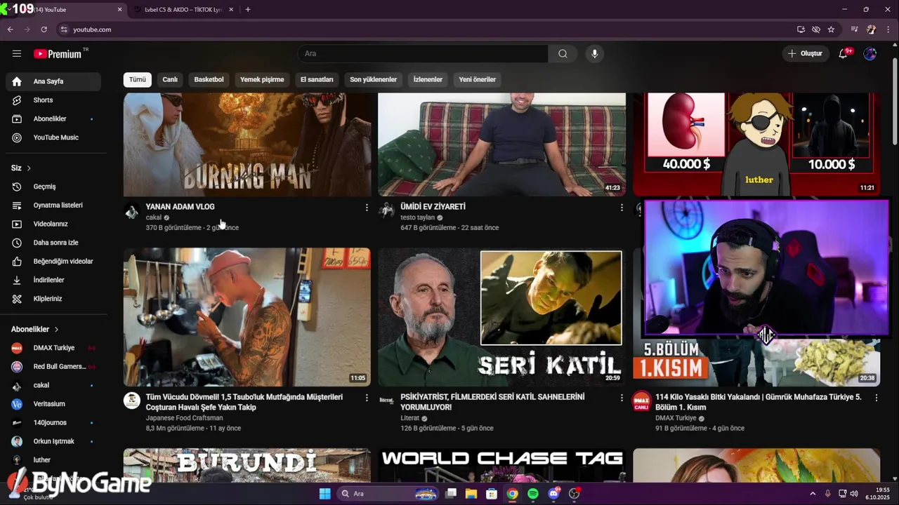Open options for 114 Kilo Yasaklı Bitki video

(x=876, y=398)
